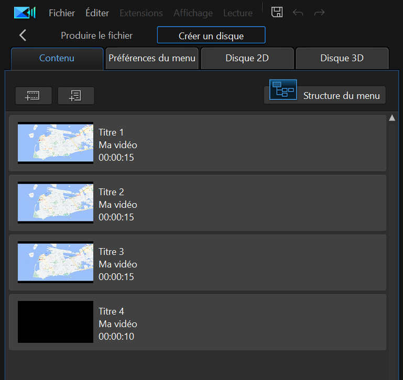Open the Disque 3D tab

342,58
